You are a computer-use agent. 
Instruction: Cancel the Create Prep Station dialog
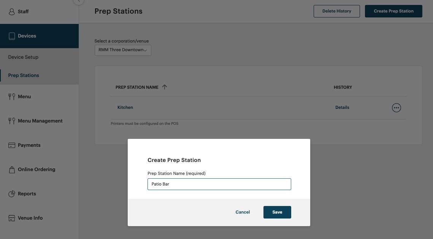(x=243, y=212)
